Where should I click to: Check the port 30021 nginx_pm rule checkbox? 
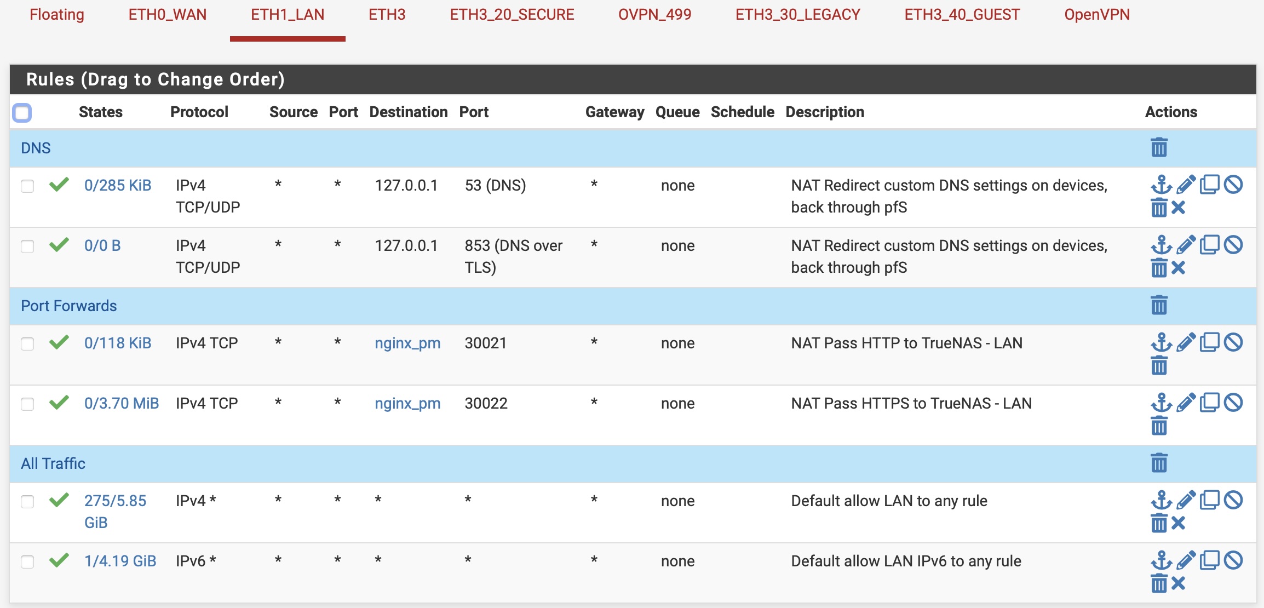pos(27,344)
